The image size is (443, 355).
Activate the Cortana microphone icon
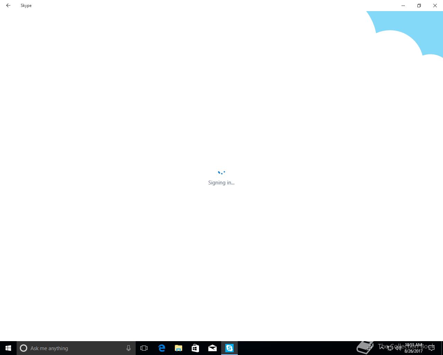point(128,348)
